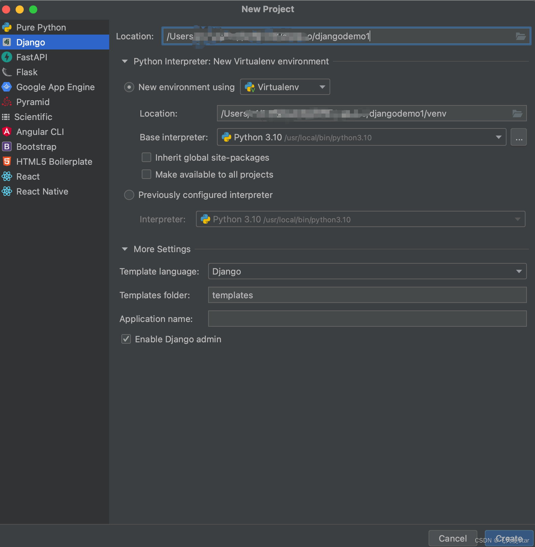
Task: Choose the FastAPI lightning icon
Action: tap(7, 57)
